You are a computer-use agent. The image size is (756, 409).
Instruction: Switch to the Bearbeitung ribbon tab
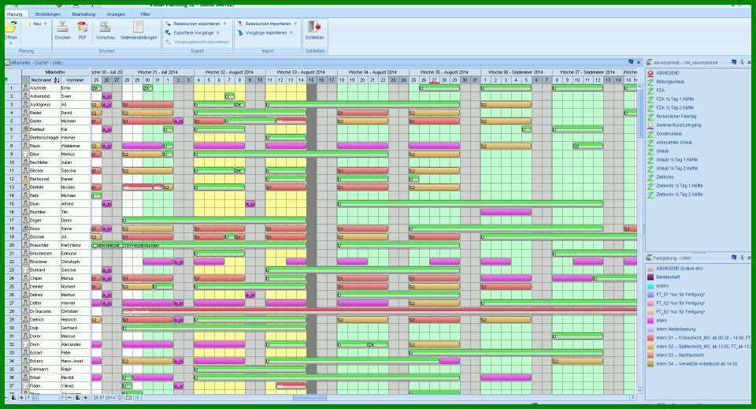(x=84, y=14)
